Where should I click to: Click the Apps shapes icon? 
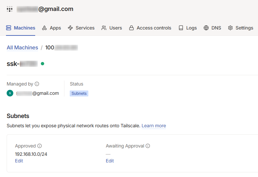(x=44, y=28)
